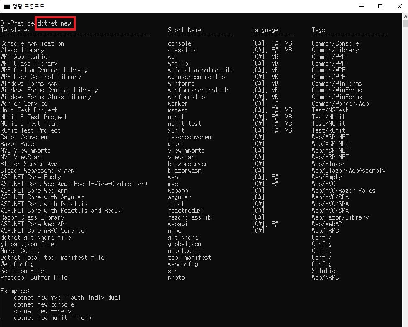Click short name 'razorclasslib'

[190, 217]
